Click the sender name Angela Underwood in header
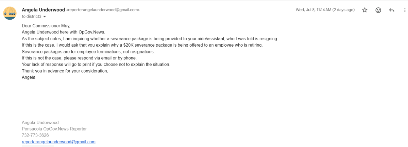 (x=43, y=10)
